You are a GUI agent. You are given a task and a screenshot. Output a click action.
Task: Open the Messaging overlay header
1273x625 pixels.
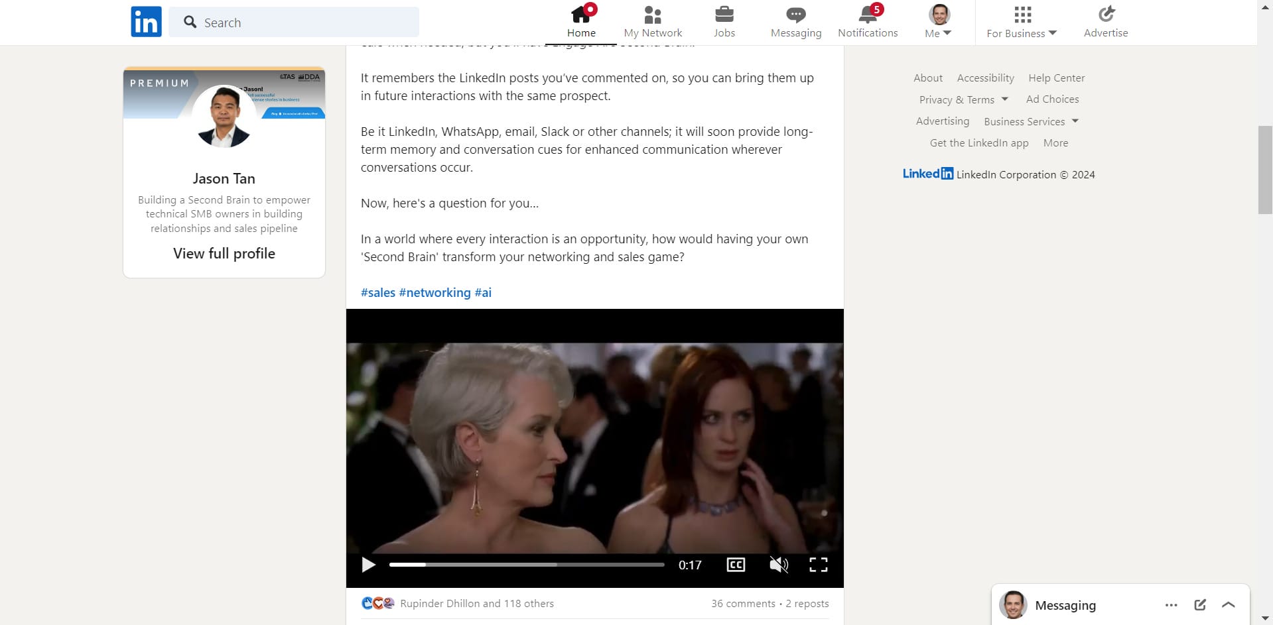[1120, 605]
